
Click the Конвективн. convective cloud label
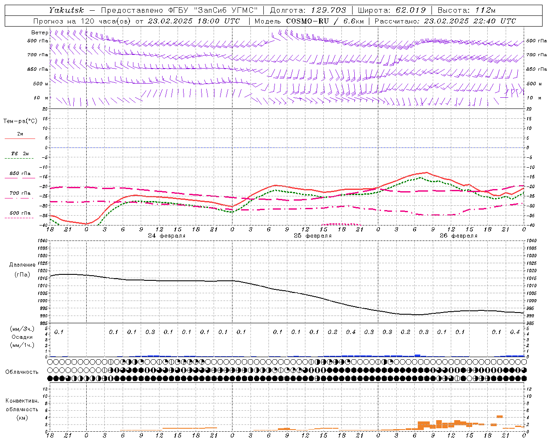click(22, 401)
